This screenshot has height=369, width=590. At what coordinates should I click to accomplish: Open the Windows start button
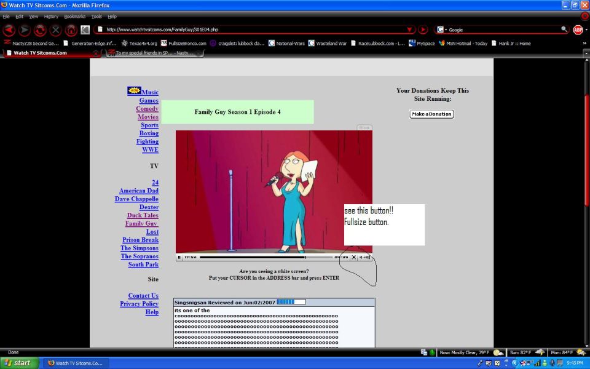[20, 363]
